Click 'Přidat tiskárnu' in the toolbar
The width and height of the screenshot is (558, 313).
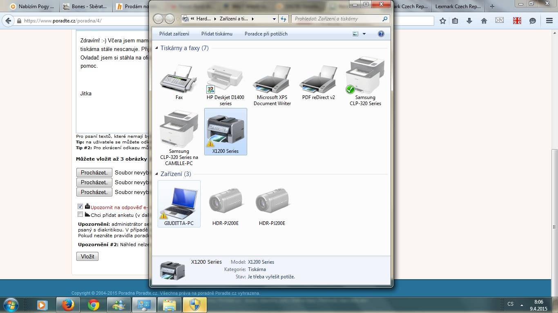tap(217, 34)
